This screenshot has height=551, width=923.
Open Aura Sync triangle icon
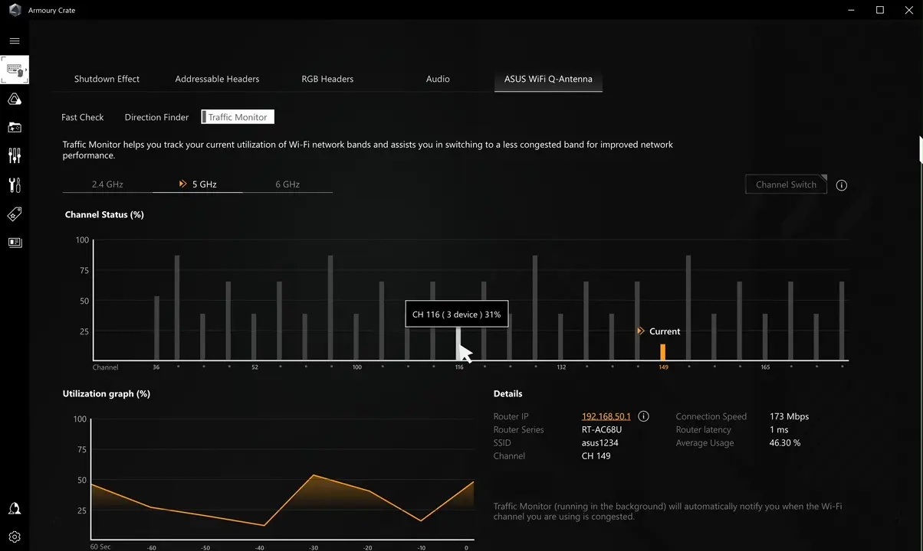(15, 99)
